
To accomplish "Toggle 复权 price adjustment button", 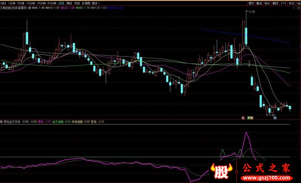I will tap(251, 3).
